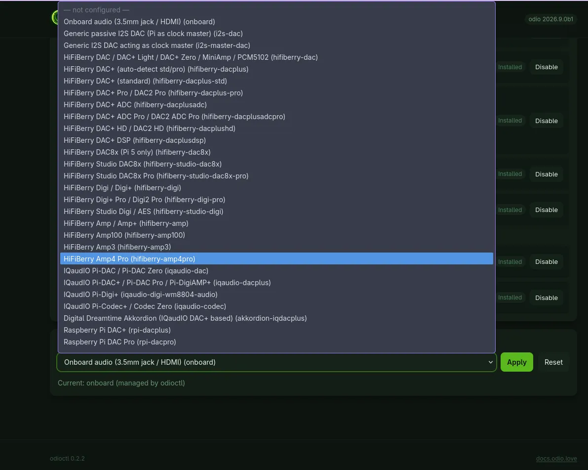Pick HiFiBerry Amp / Amp+ option
588x470 pixels.
click(276, 223)
